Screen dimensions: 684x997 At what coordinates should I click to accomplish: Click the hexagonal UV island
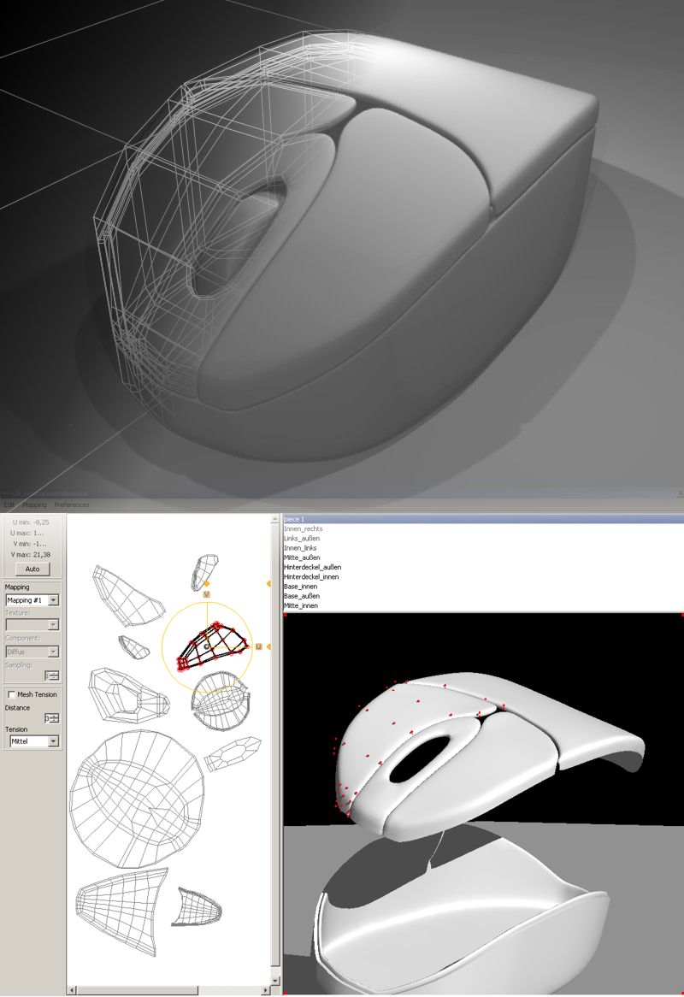click(x=233, y=754)
